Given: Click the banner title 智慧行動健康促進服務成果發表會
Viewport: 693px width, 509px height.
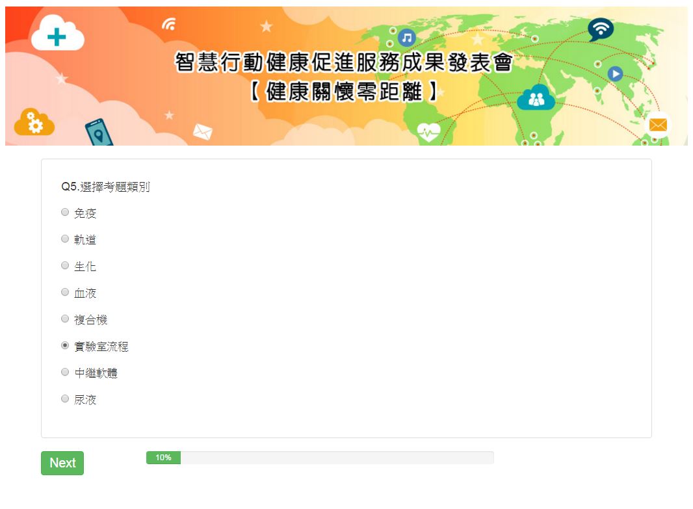Looking at the screenshot, I should [x=343, y=62].
